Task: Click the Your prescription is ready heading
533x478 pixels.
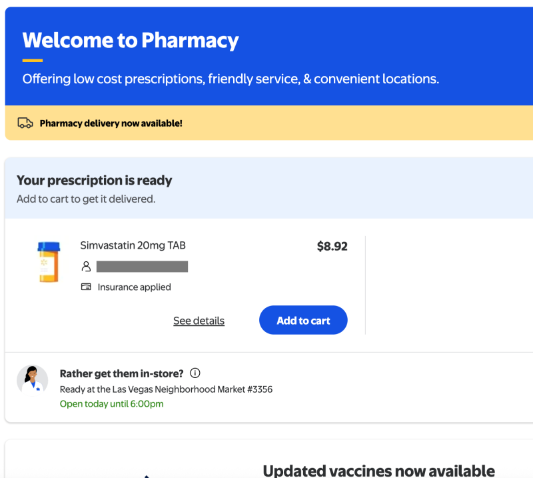Action: tap(94, 181)
